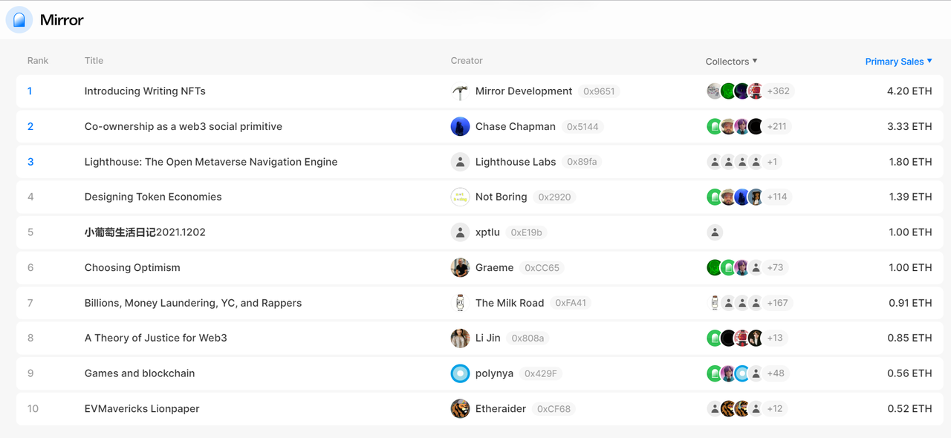The image size is (951, 438).
Task: Click first collector avatar in Lighthouse row
Action: click(x=714, y=162)
